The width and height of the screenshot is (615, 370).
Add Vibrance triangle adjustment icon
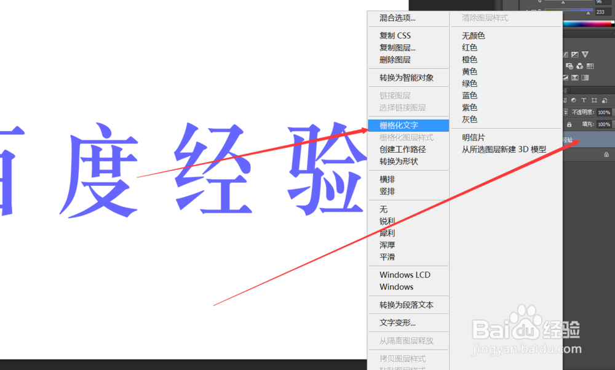(x=585, y=54)
